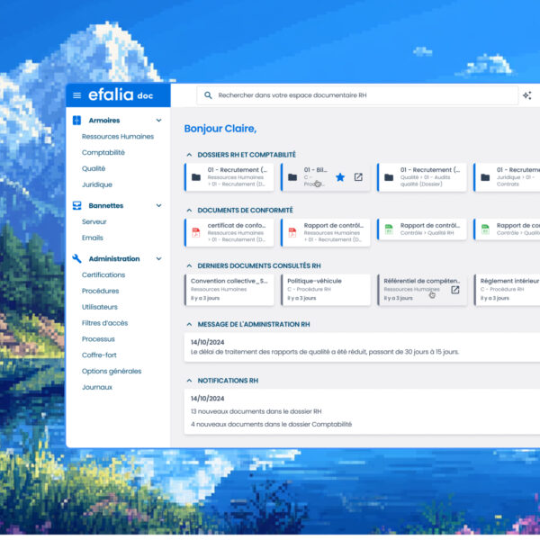Open Options générales
The width and height of the screenshot is (540, 540).
(x=112, y=371)
